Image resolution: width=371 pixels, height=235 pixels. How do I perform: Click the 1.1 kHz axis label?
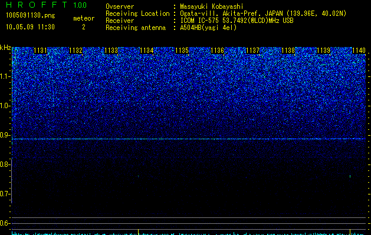point(5,76)
